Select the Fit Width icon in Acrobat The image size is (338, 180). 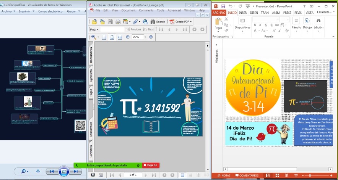pos(120,37)
